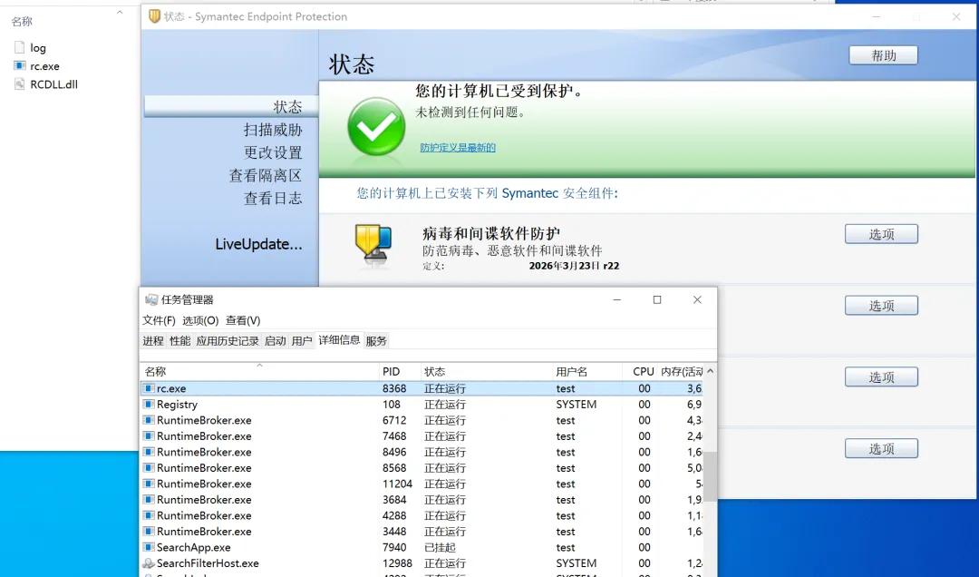Click the 已挂起 status of SearchApp.exe
The height and width of the screenshot is (577, 979).
coord(440,547)
